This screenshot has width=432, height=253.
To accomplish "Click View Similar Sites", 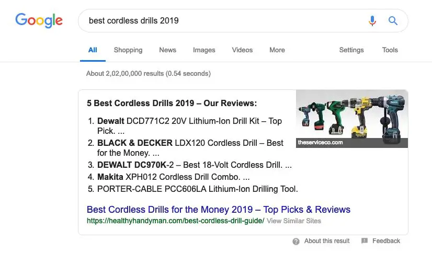I will tap(294, 221).
